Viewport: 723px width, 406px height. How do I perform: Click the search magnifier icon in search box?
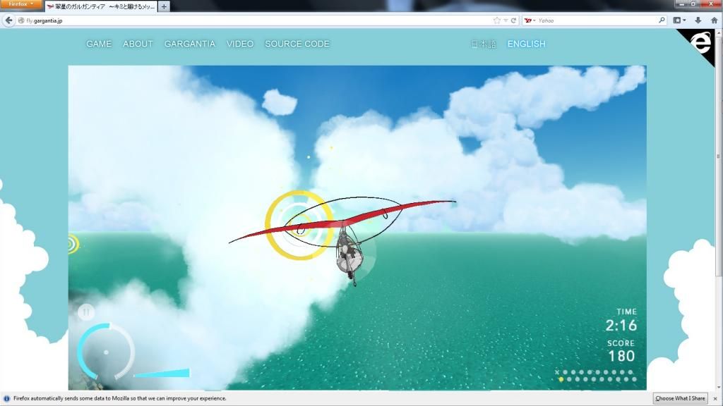click(x=662, y=20)
